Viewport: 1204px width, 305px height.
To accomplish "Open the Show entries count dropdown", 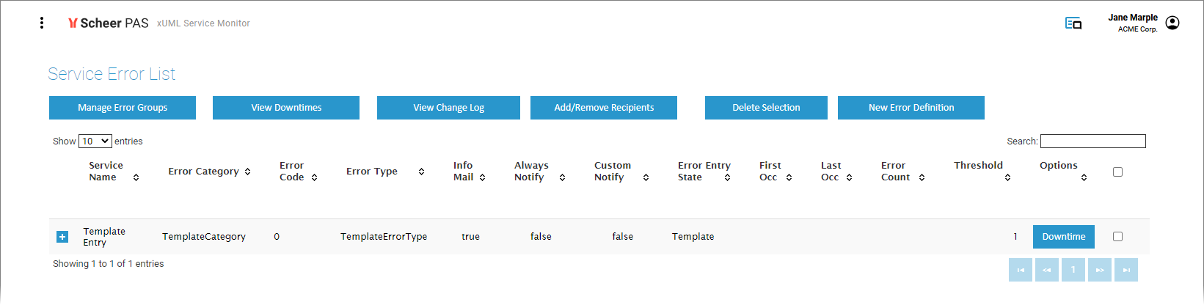I will coord(95,141).
